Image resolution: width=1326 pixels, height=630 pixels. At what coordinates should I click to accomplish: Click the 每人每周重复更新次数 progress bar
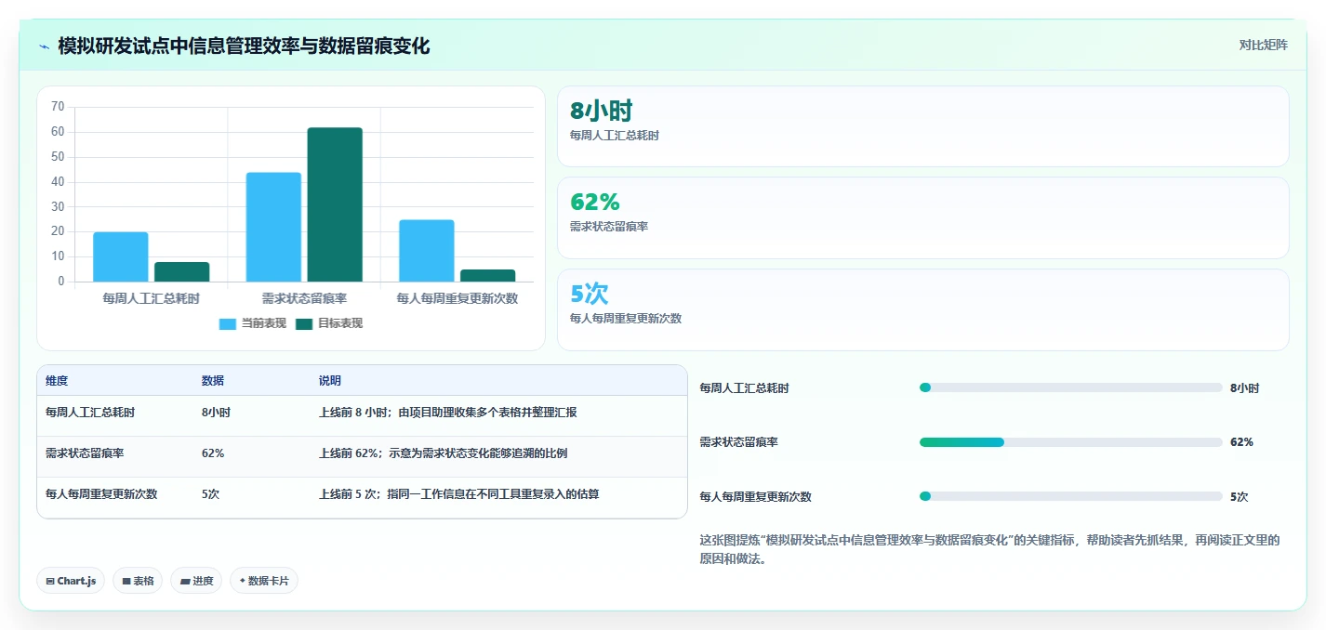coord(1070,496)
